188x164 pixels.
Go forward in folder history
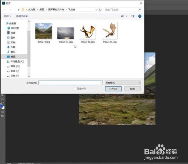pyautogui.click(x=10, y=10)
